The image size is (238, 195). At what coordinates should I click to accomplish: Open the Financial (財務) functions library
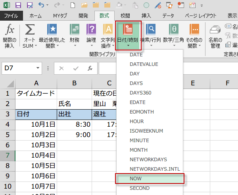coord(74,36)
